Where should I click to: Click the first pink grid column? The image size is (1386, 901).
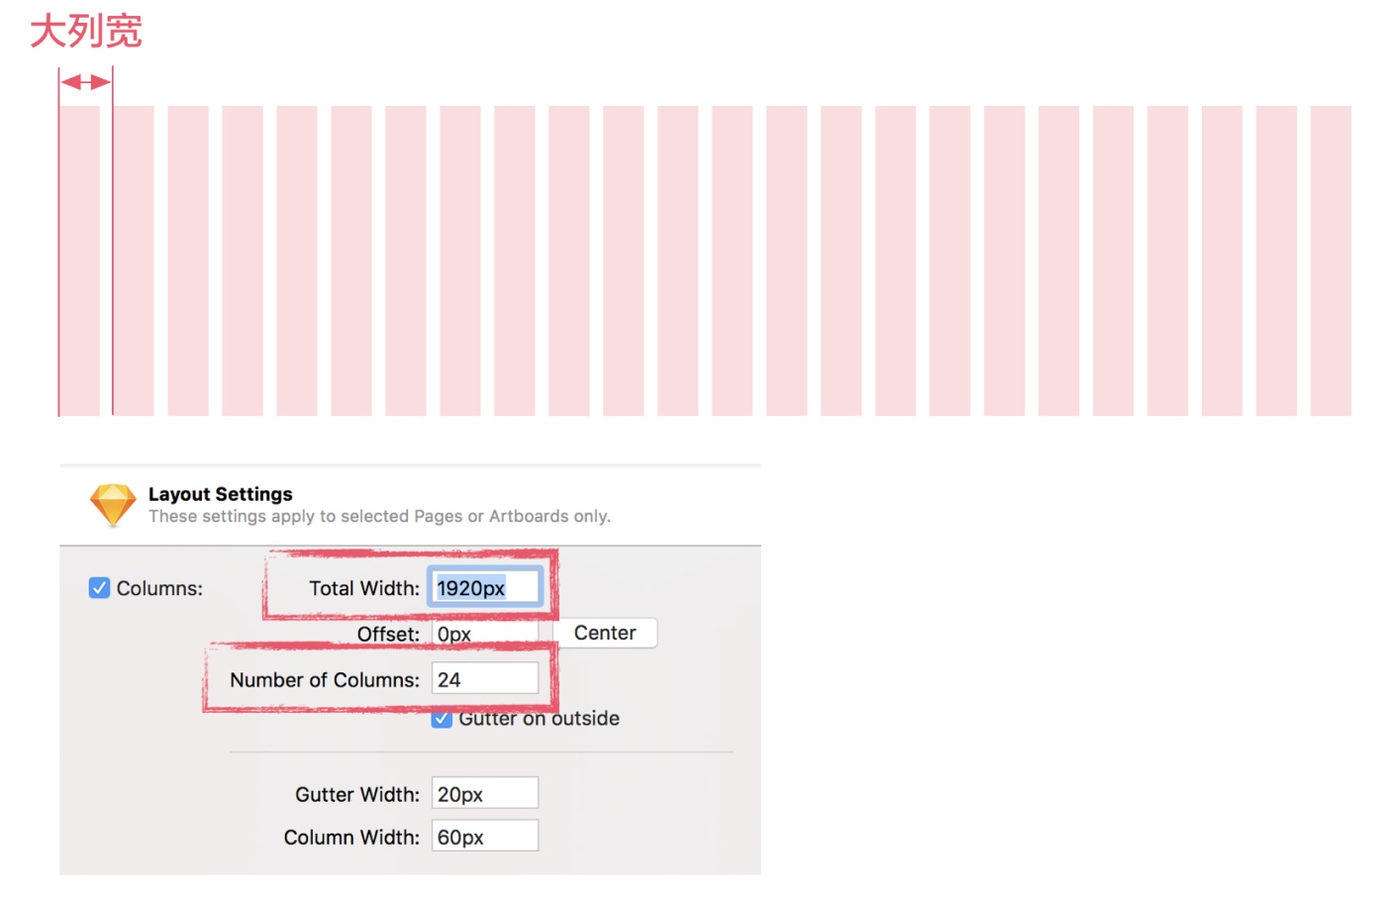pyautogui.click(x=79, y=260)
